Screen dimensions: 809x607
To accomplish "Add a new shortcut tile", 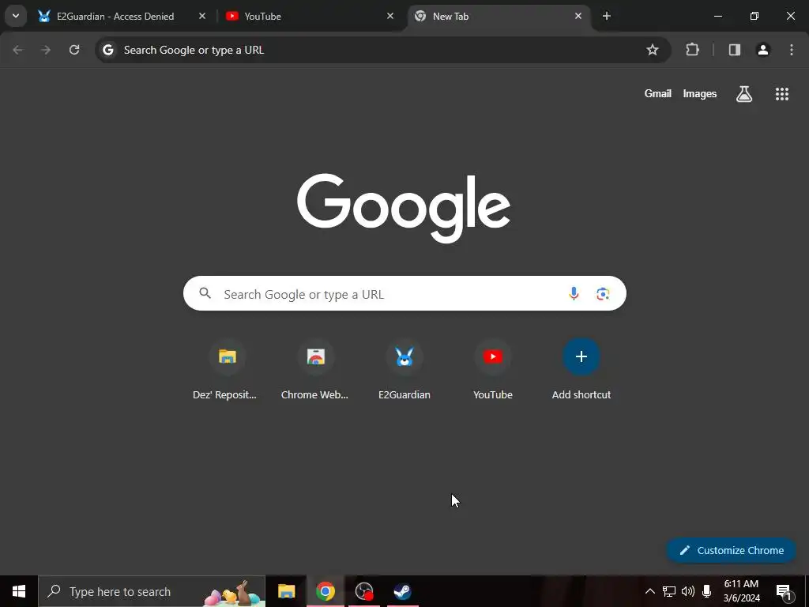I will [581, 370].
